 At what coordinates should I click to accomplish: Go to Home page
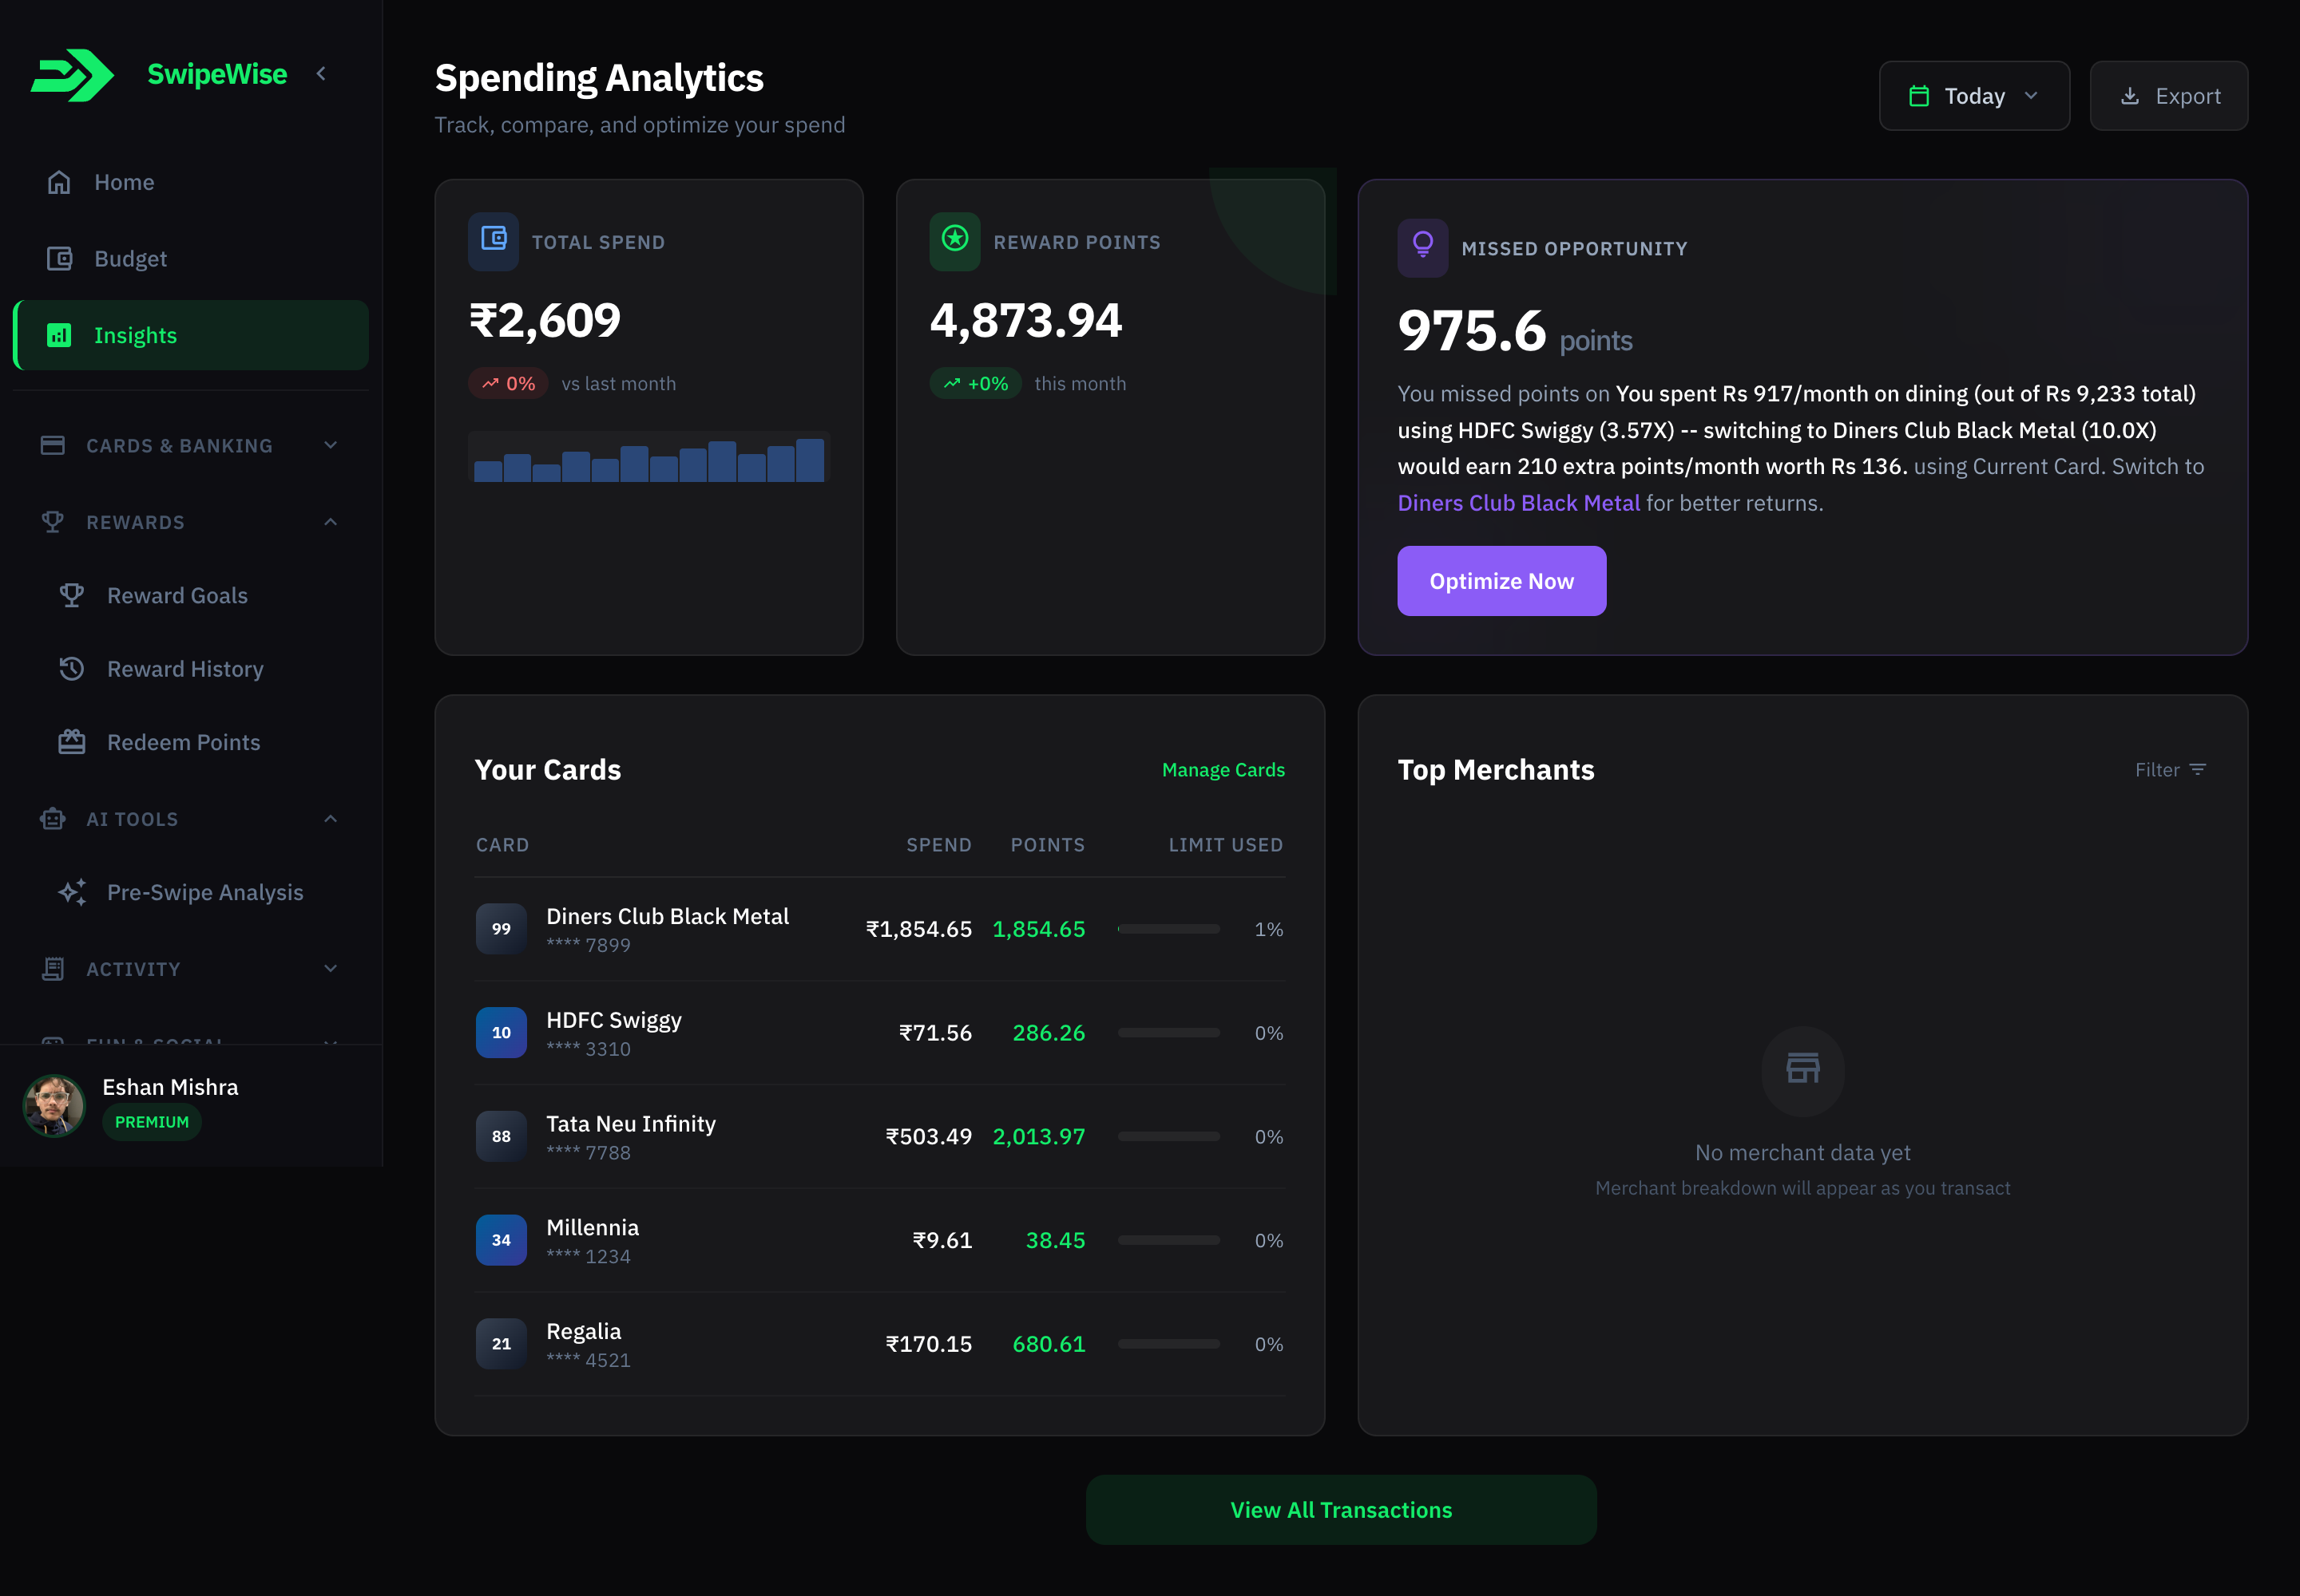(x=190, y=182)
